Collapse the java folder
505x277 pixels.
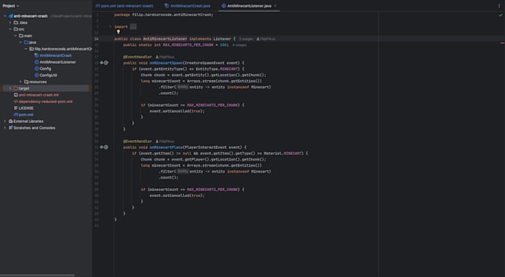tap(21, 42)
